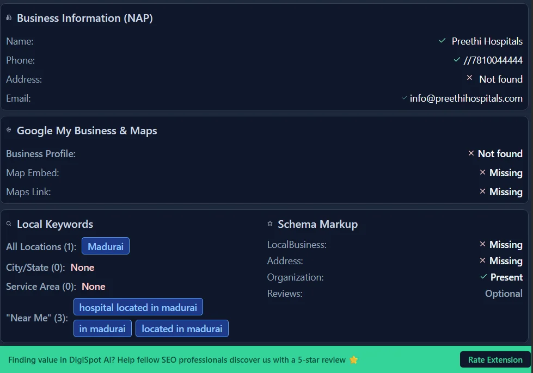The height and width of the screenshot is (373, 533).
Task: Click the 'Not found' value in the Address row
Action: click(x=501, y=79)
